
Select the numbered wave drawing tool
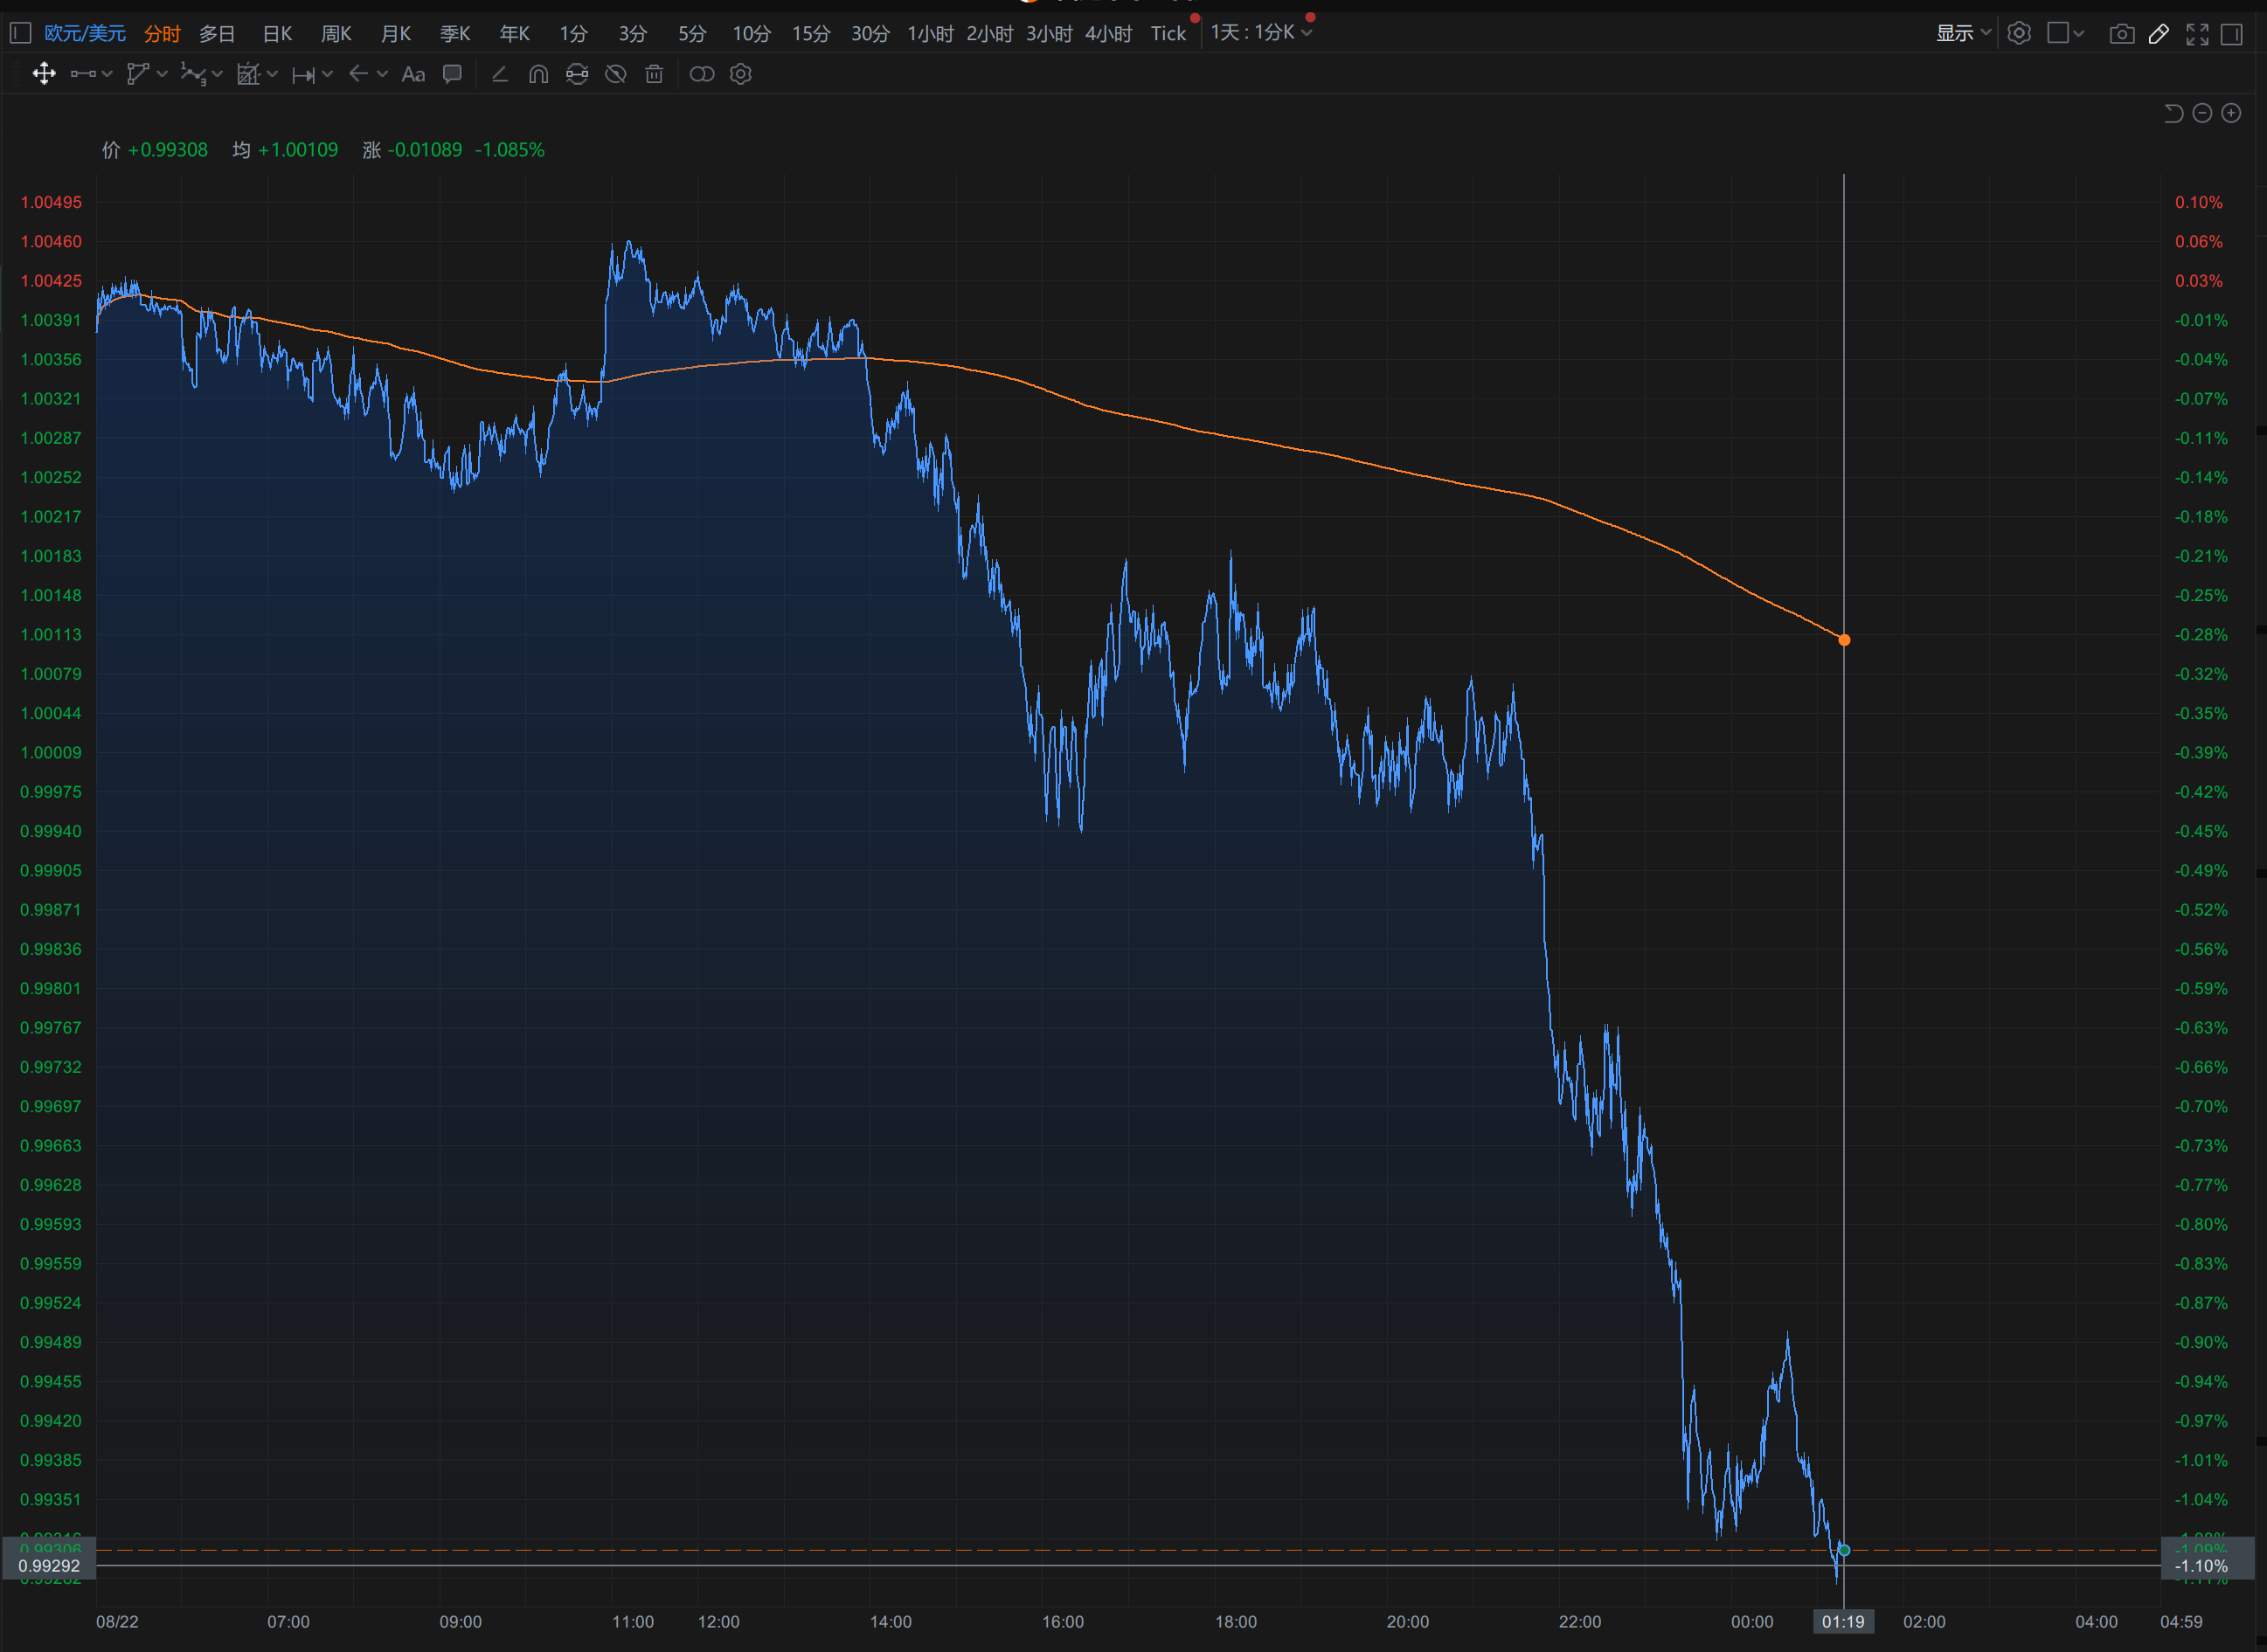[193, 74]
